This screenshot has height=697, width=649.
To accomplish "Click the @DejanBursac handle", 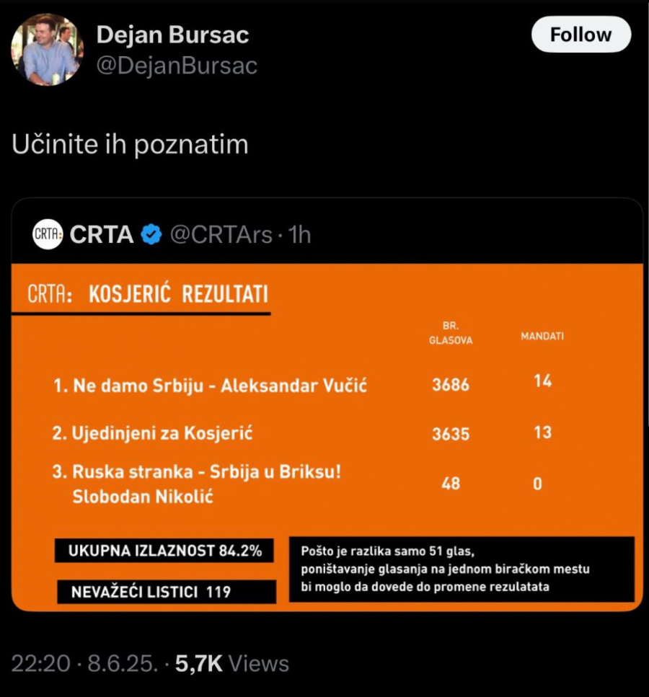I will point(177,66).
